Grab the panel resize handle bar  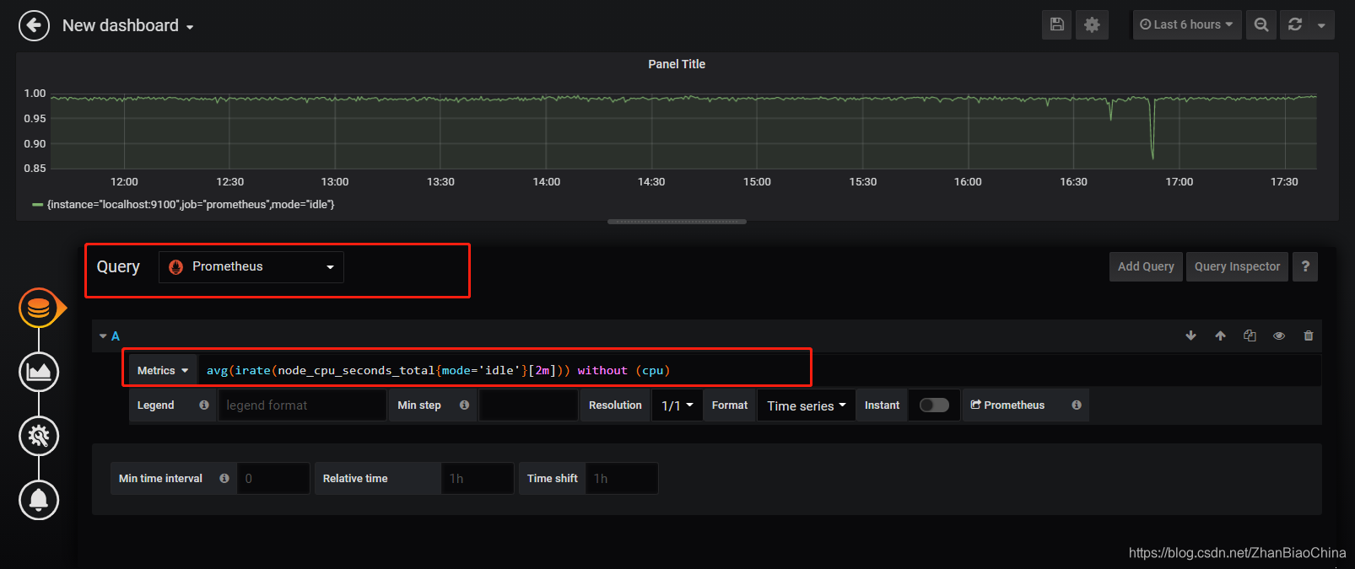click(677, 222)
